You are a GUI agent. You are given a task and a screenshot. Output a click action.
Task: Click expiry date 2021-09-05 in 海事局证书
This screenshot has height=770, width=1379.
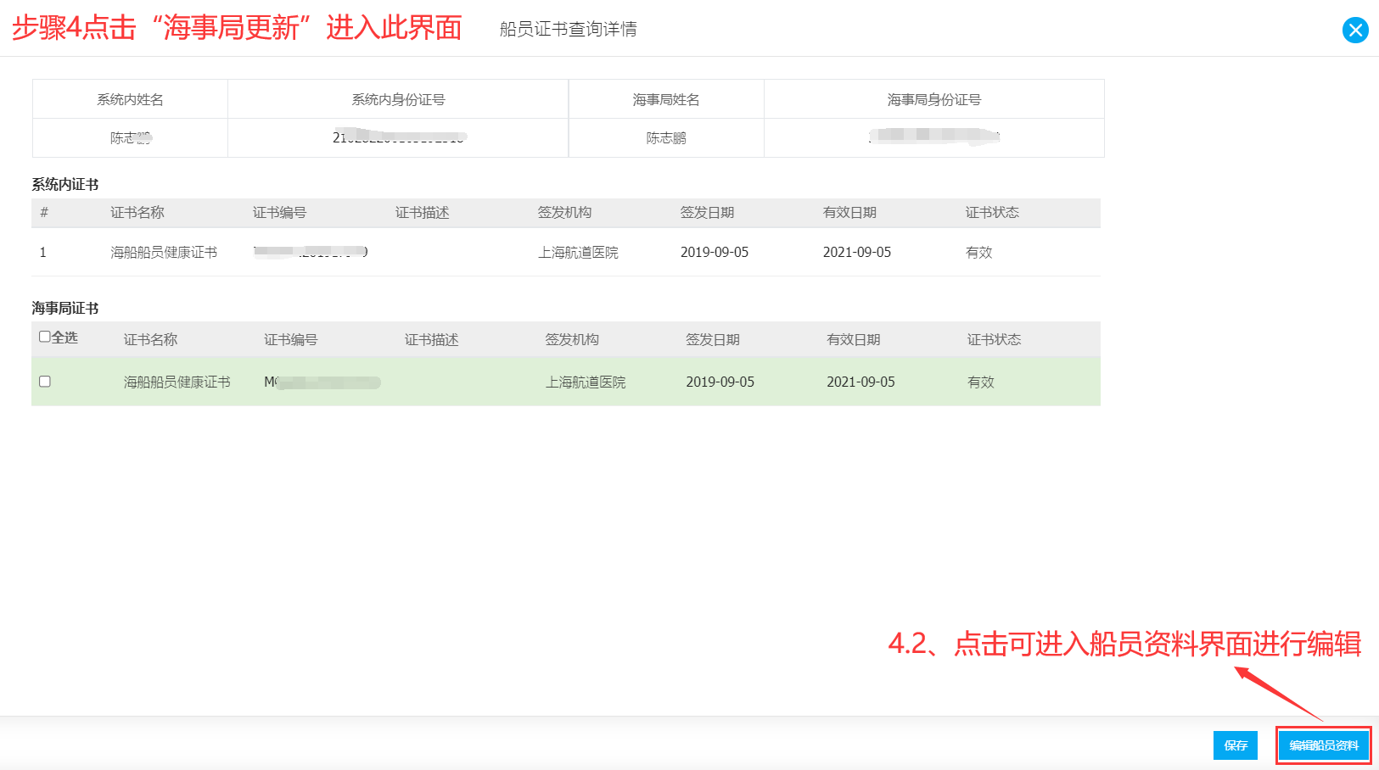861,382
